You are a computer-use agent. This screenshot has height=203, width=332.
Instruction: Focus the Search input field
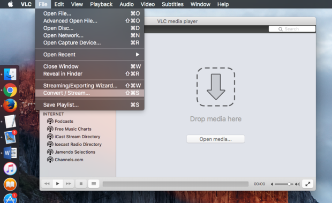pos(292,29)
